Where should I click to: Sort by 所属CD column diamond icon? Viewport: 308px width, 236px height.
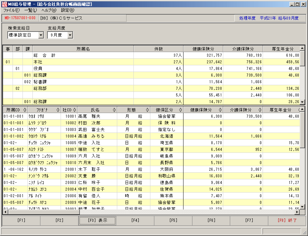tap(25, 110)
